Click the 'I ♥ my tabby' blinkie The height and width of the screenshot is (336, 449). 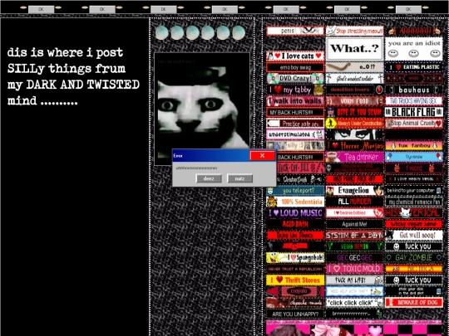295,90
